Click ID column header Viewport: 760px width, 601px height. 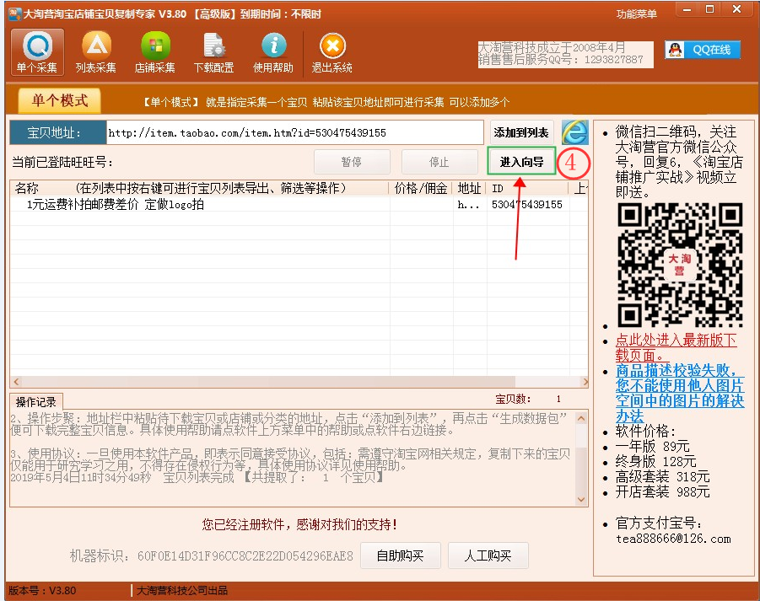(527, 188)
